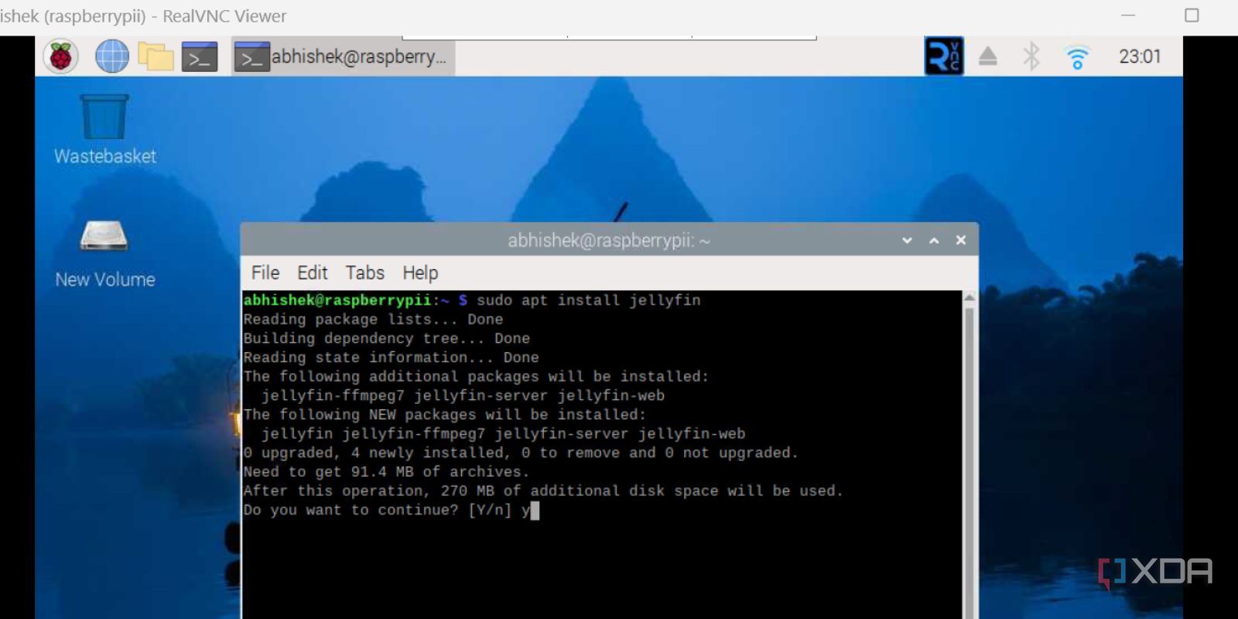The width and height of the screenshot is (1238, 619).
Task: Minimize the terminal window using the down chevron
Action: (x=908, y=241)
